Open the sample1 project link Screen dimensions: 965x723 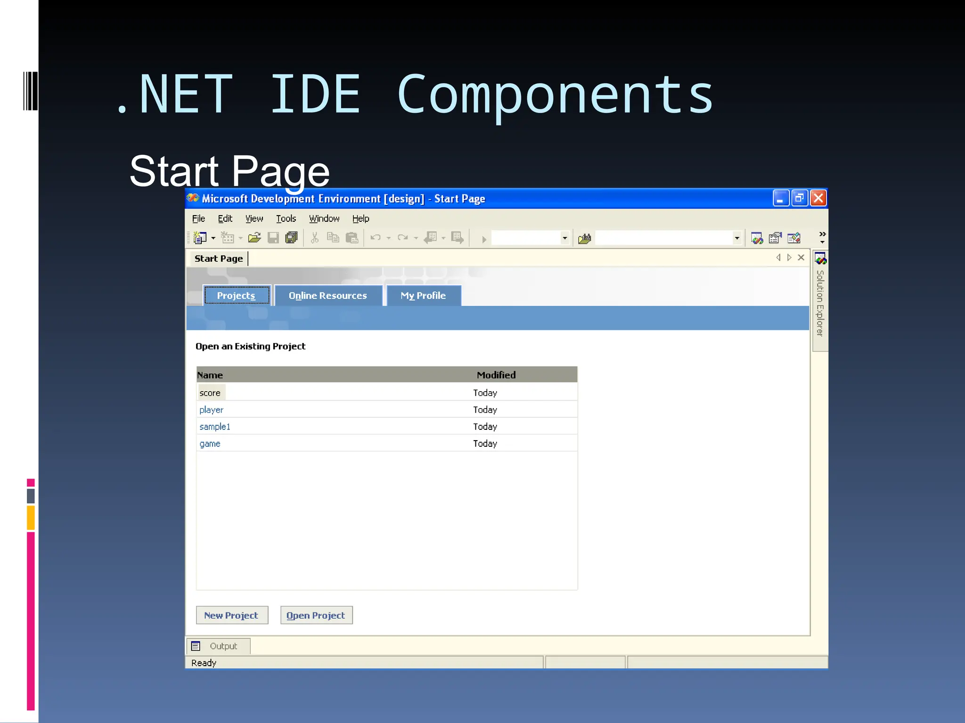[215, 427]
